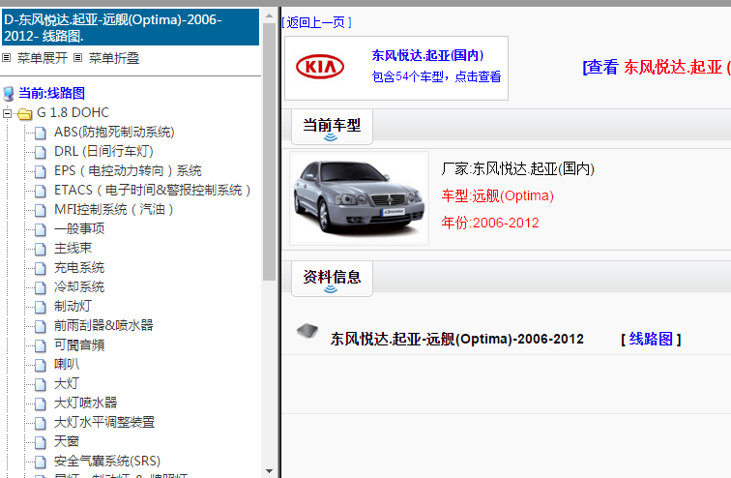
Task: Click the Optima car photo thumbnail
Action: click(x=359, y=198)
